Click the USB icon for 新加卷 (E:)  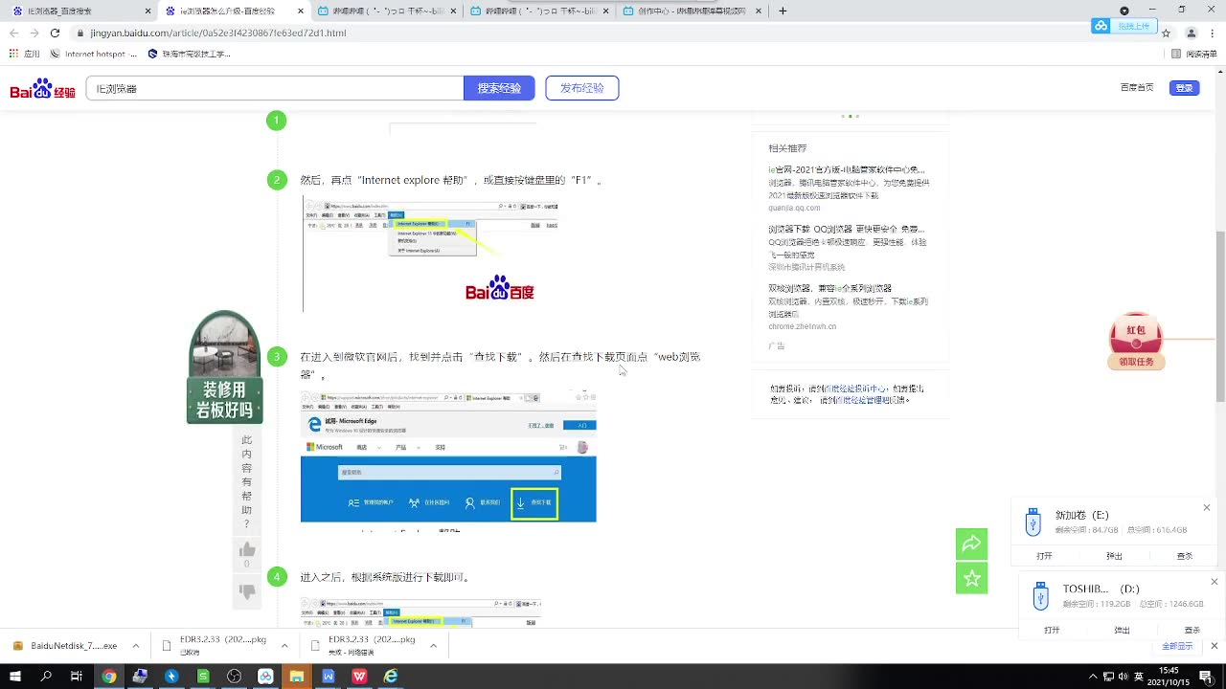click(x=1033, y=522)
